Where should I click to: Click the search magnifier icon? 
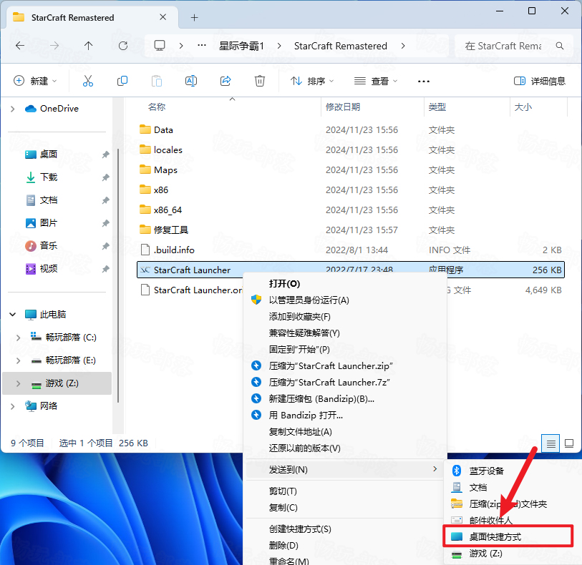tap(559, 46)
